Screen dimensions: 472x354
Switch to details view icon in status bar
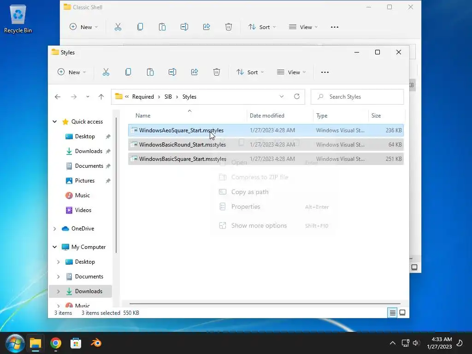coord(392,313)
